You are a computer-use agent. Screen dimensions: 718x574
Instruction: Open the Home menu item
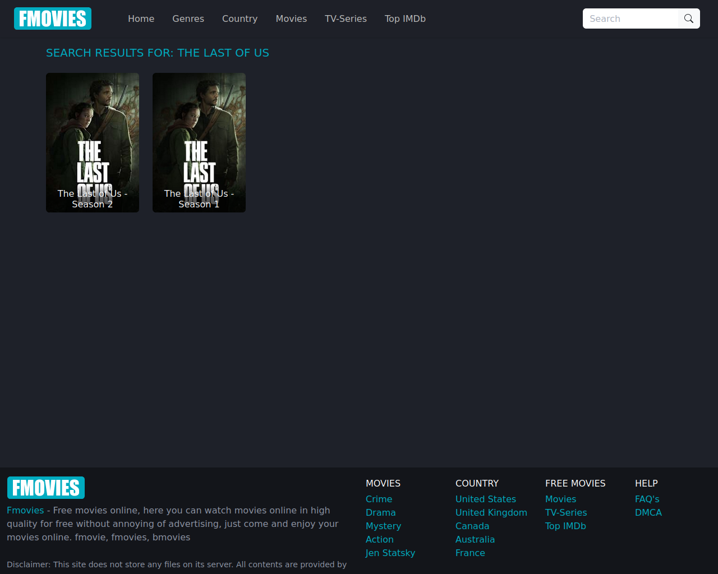pos(141,18)
